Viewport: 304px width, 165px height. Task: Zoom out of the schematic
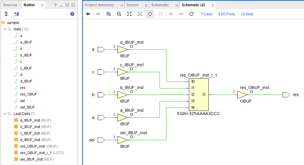coord(119,14)
